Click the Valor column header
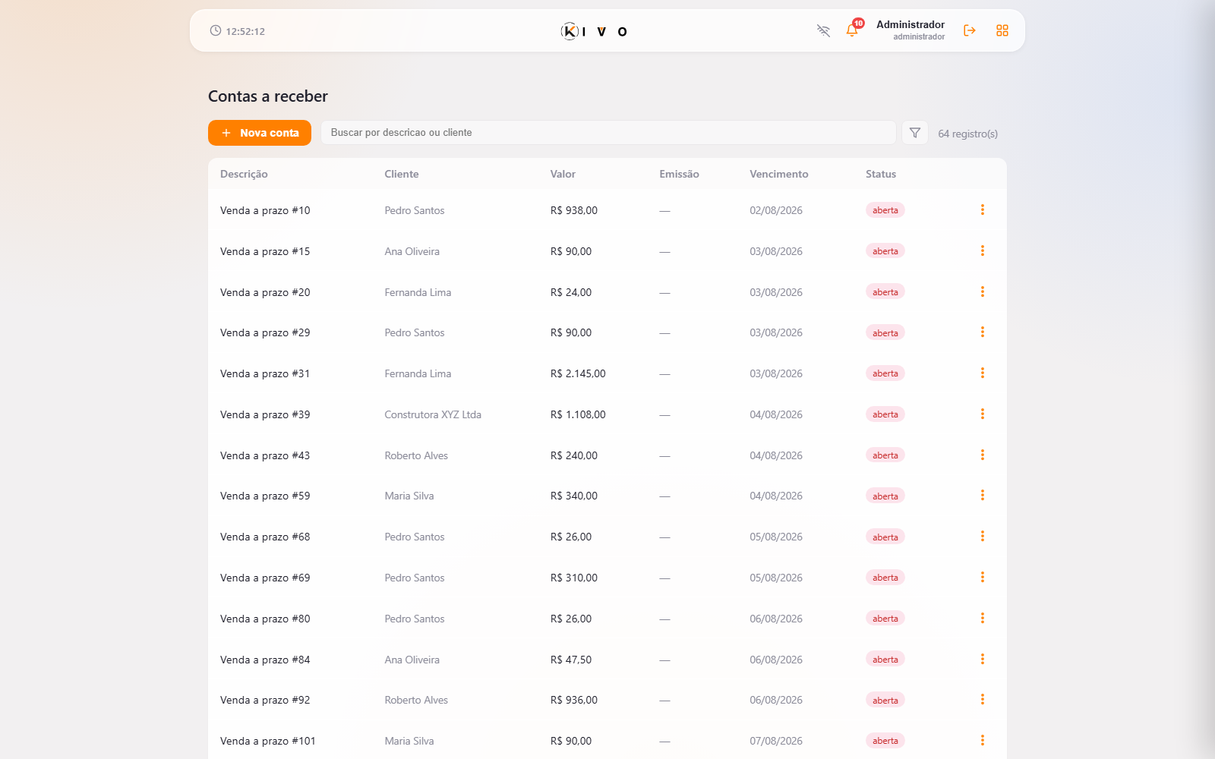Screen dimensions: 1215x759 tap(563, 174)
